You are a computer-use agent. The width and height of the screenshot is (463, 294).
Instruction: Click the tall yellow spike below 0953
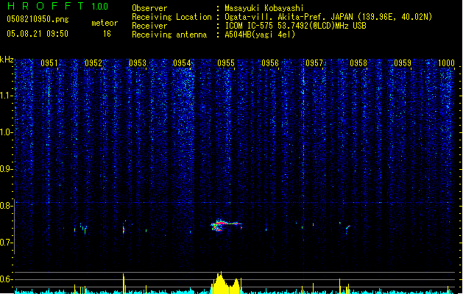click(x=124, y=283)
